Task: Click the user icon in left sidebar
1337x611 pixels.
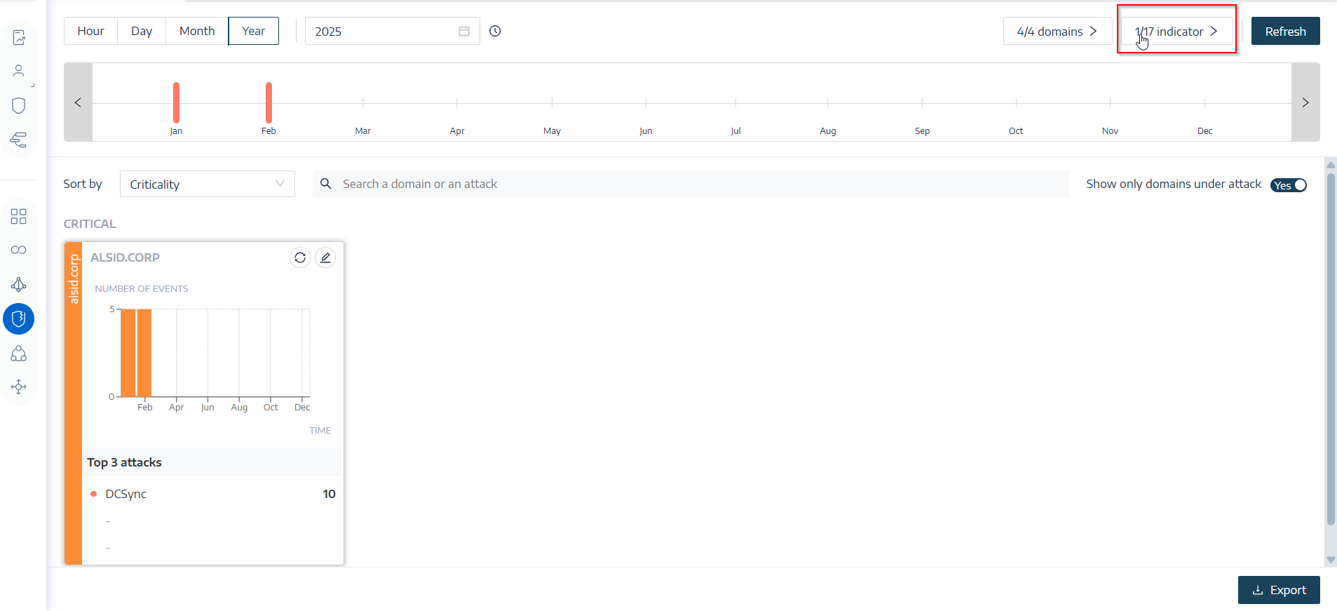Action: (x=19, y=71)
